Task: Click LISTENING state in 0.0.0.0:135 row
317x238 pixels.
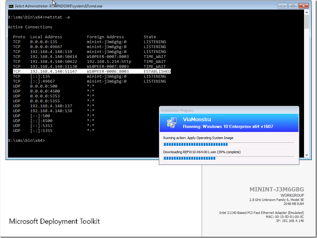Action: point(155,42)
